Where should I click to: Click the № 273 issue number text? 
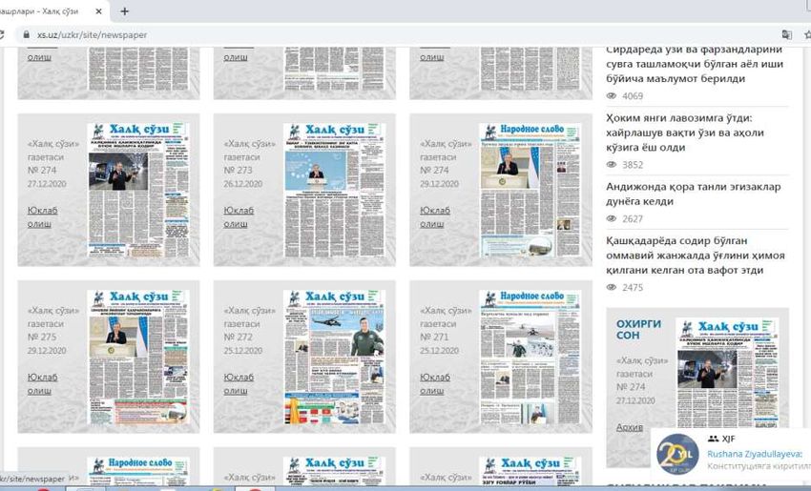click(x=238, y=170)
